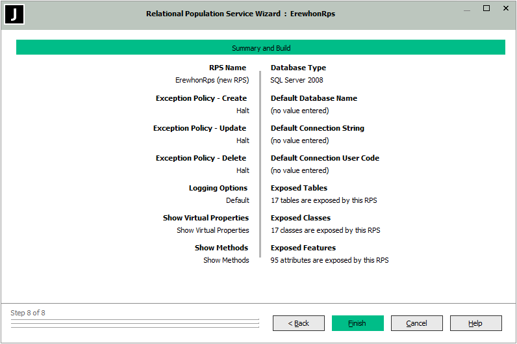The width and height of the screenshot is (517, 344).
Task: Open Help for this wizard
Action: point(475,323)
